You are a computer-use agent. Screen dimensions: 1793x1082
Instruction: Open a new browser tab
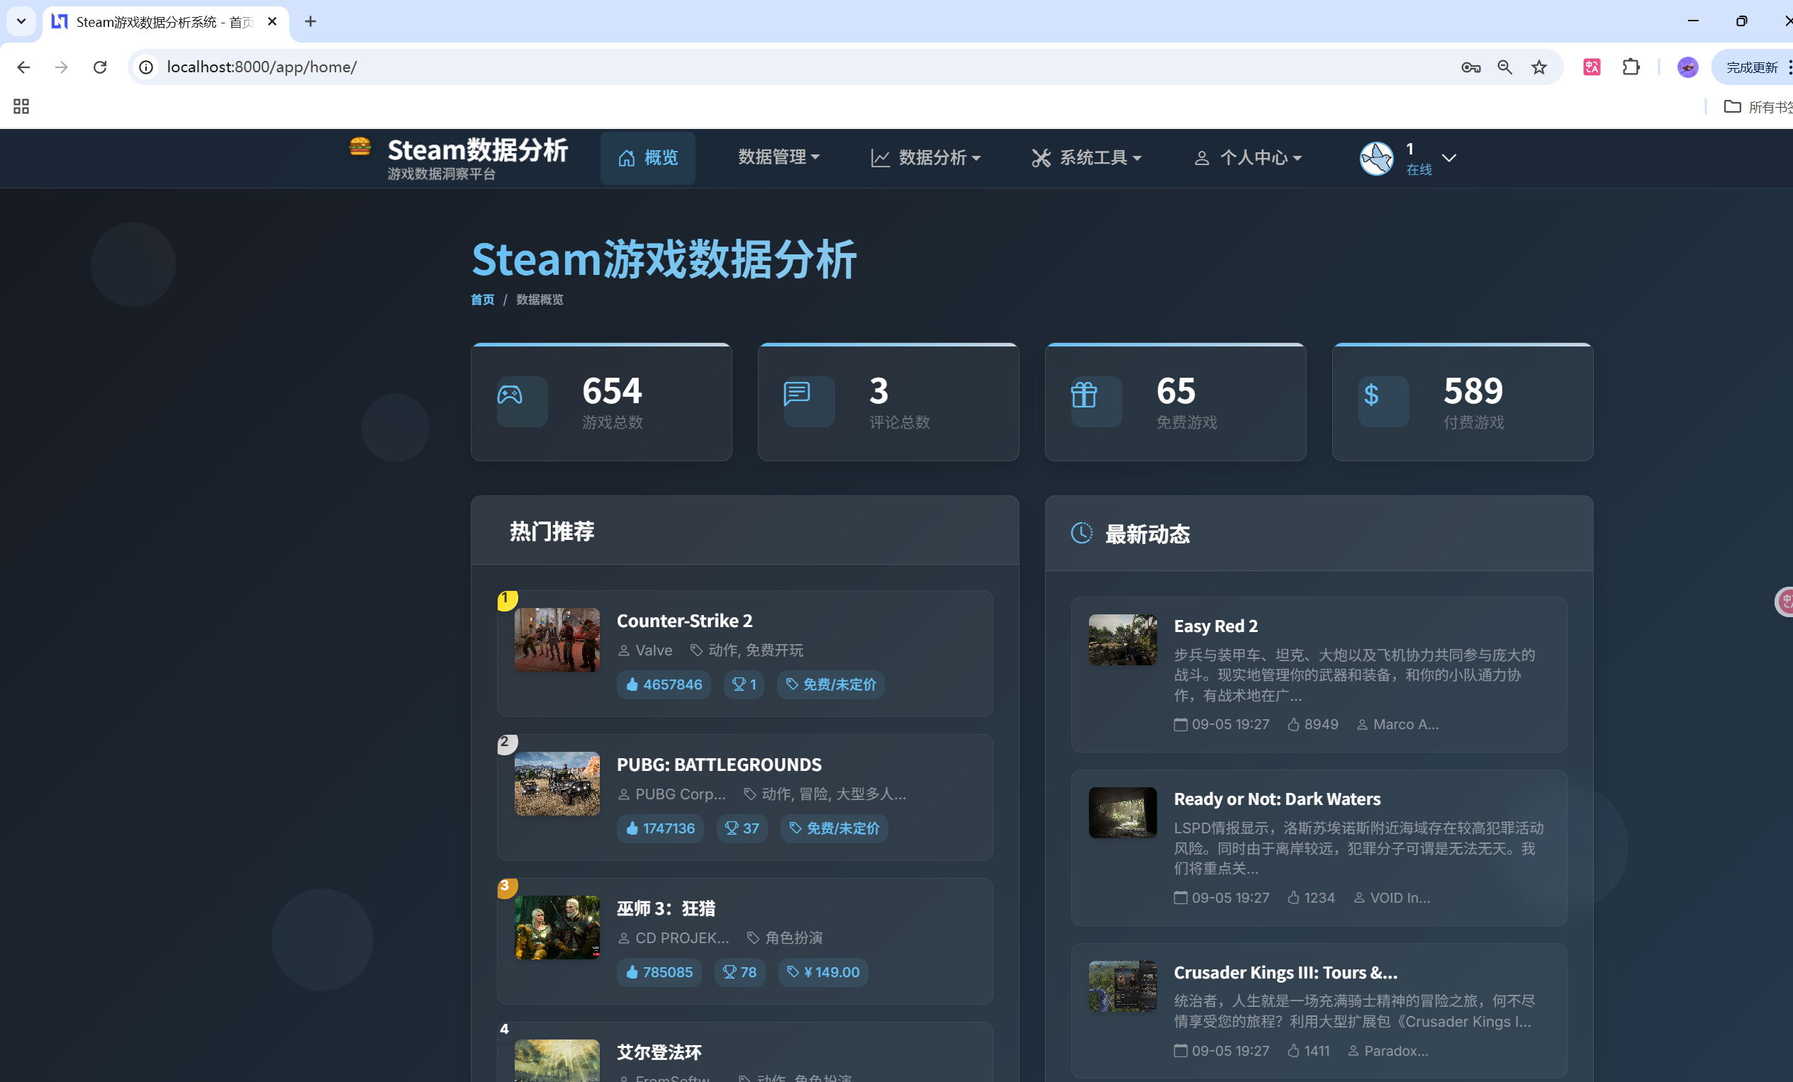(310, 22)
